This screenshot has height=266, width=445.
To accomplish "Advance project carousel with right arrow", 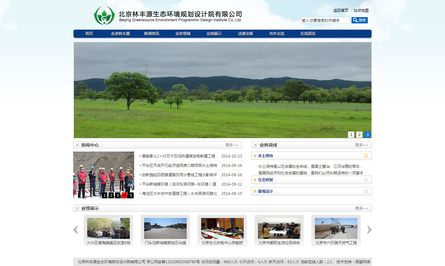I will 369,230.
